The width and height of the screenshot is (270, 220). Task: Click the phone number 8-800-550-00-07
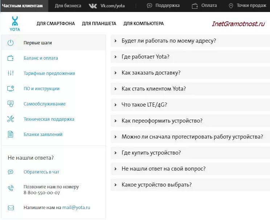coord(42,193)
